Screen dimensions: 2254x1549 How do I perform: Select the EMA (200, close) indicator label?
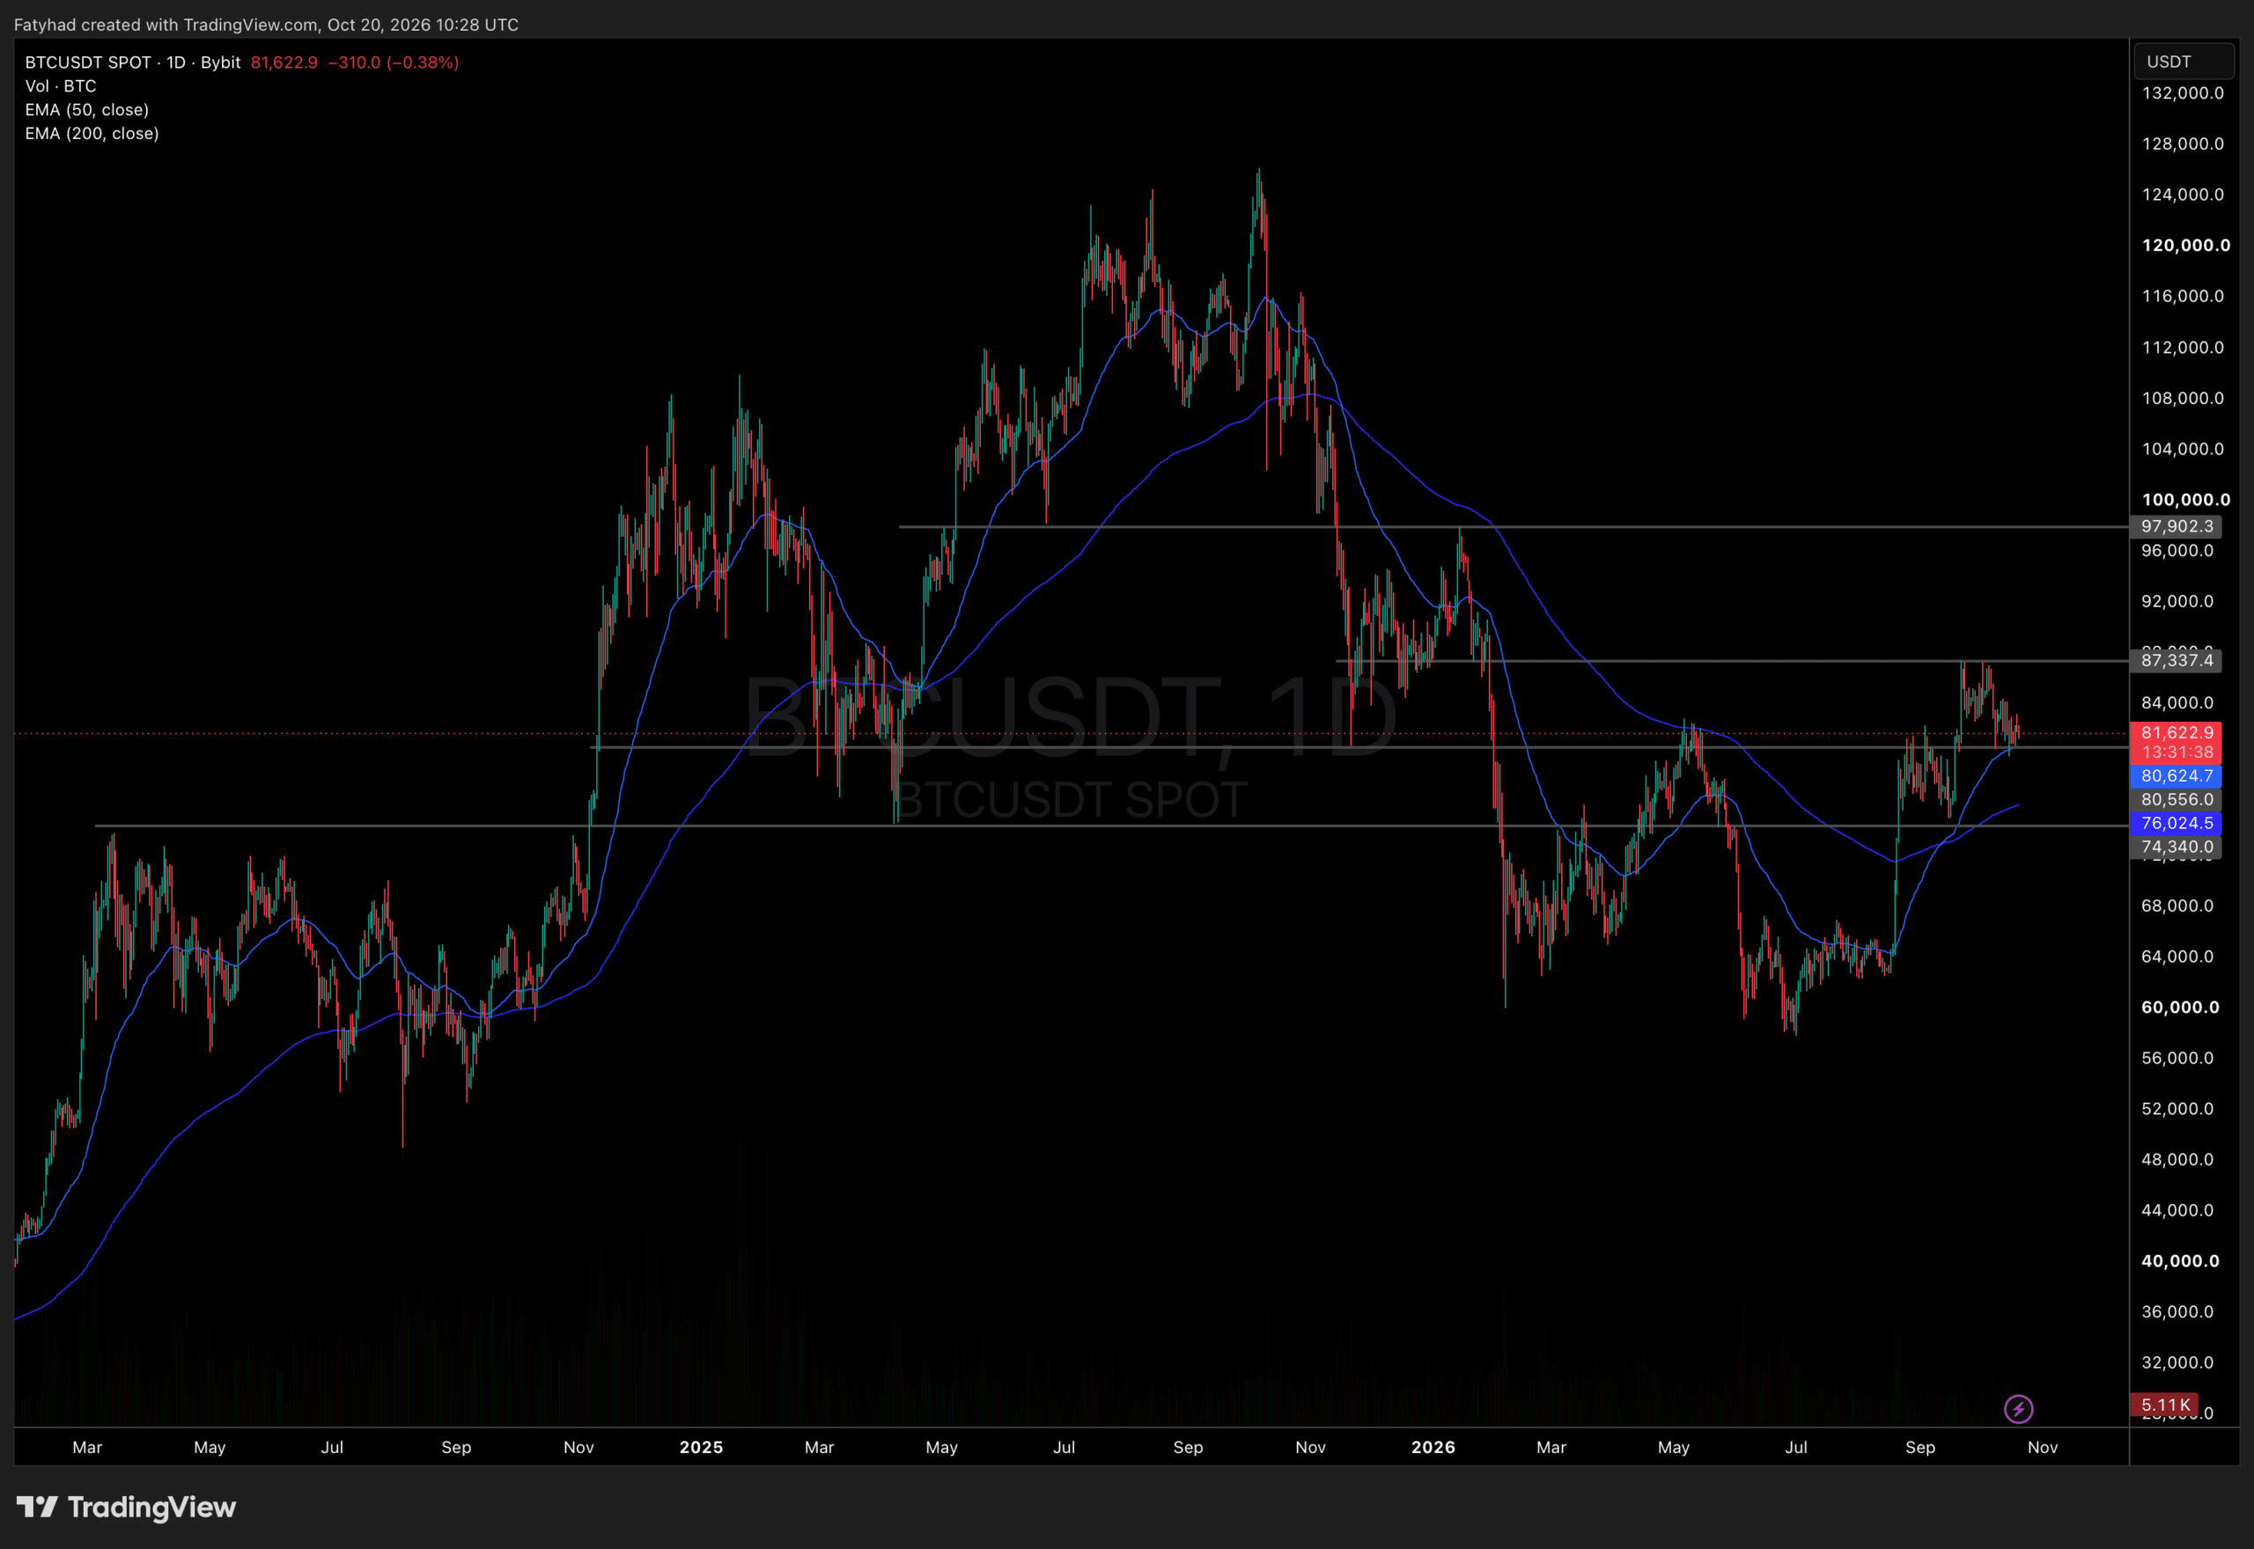pyautogui.click(x=92, y=133)
